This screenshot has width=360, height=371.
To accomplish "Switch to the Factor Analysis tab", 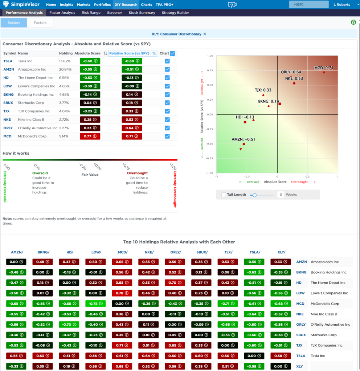I will tap(62, 13).
